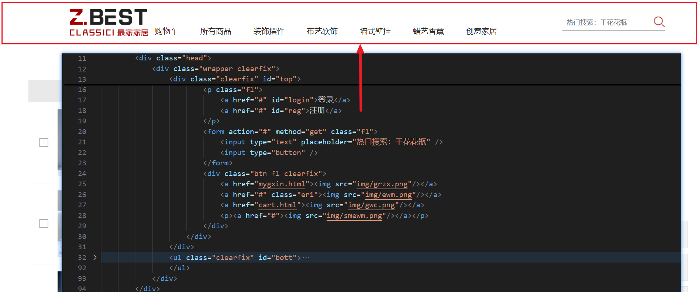Tick the upper product checkbox

(44, 143)
